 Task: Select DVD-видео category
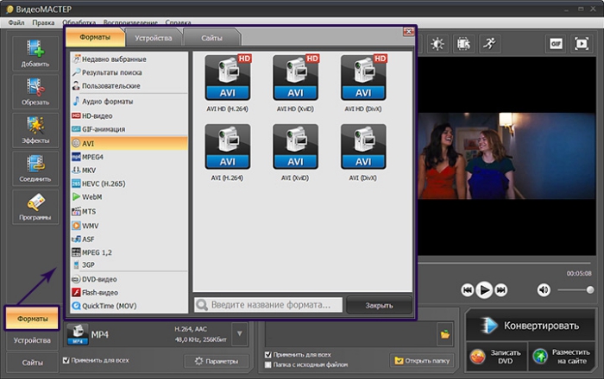(129, 279)
